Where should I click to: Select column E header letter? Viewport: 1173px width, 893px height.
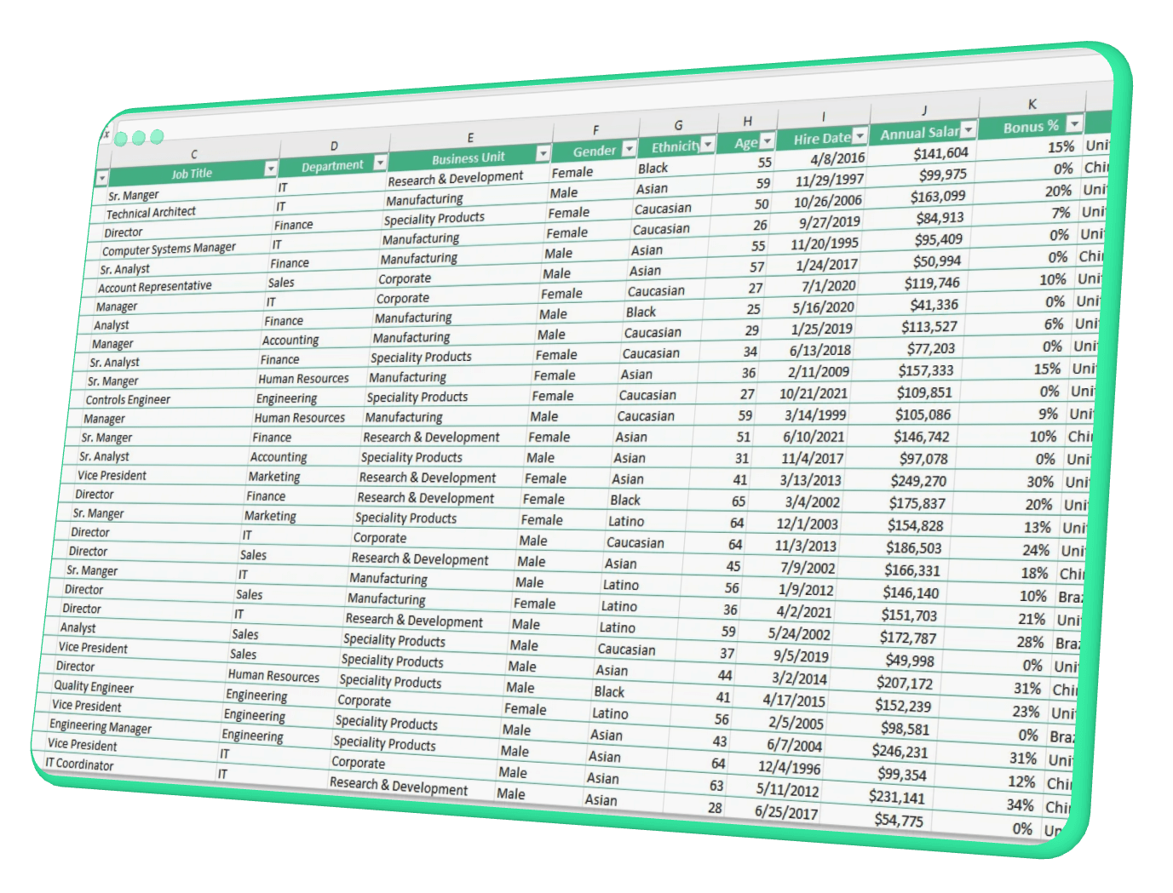point(470,138)
